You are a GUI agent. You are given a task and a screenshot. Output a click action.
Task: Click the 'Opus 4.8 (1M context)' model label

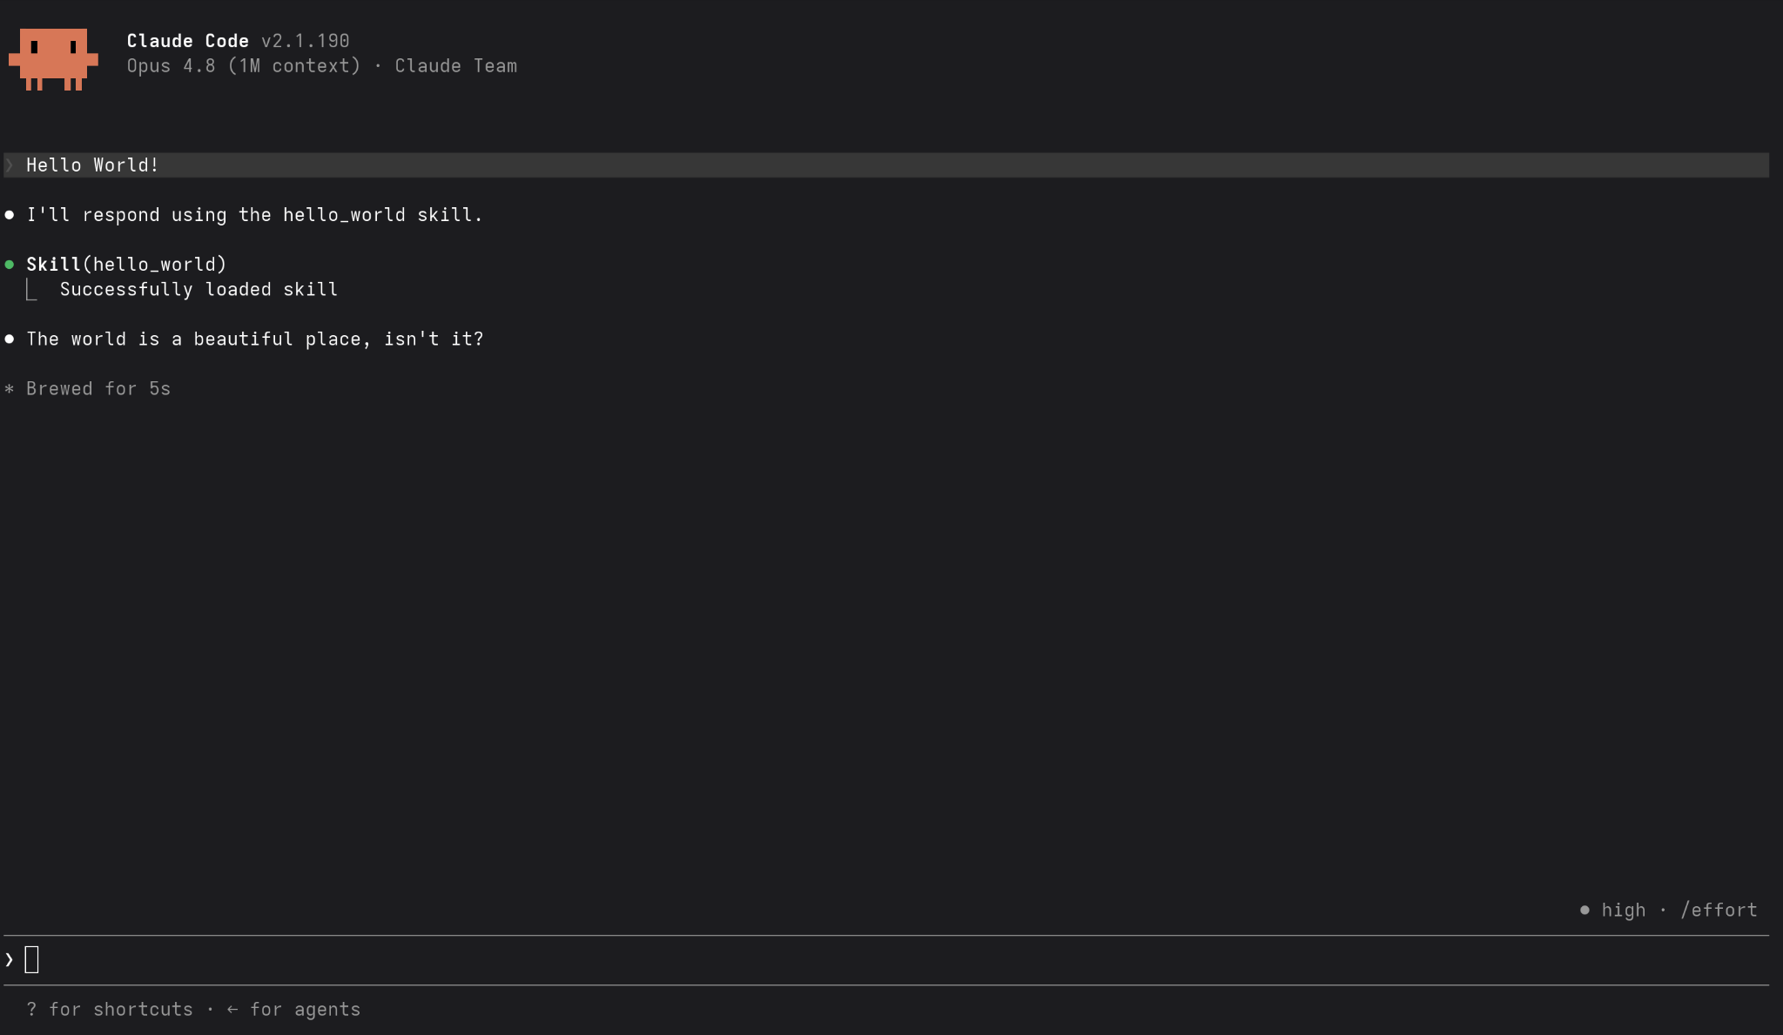[244, 66]
